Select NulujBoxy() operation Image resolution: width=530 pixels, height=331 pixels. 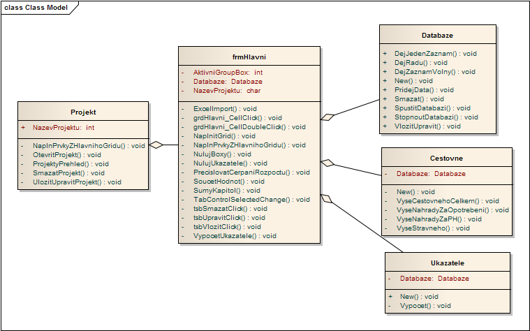pyautogui.click(x=222, y=154)
